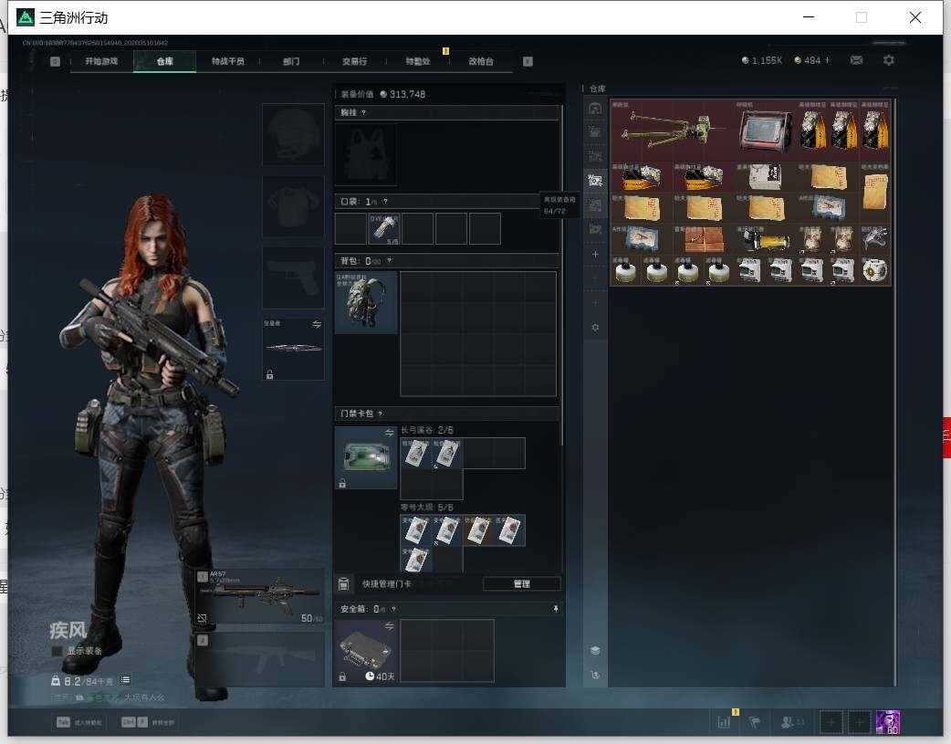The width and height of the screenshot is (951, 744).
Task: Click the green keycard case item
Action: tap(366, 457)
